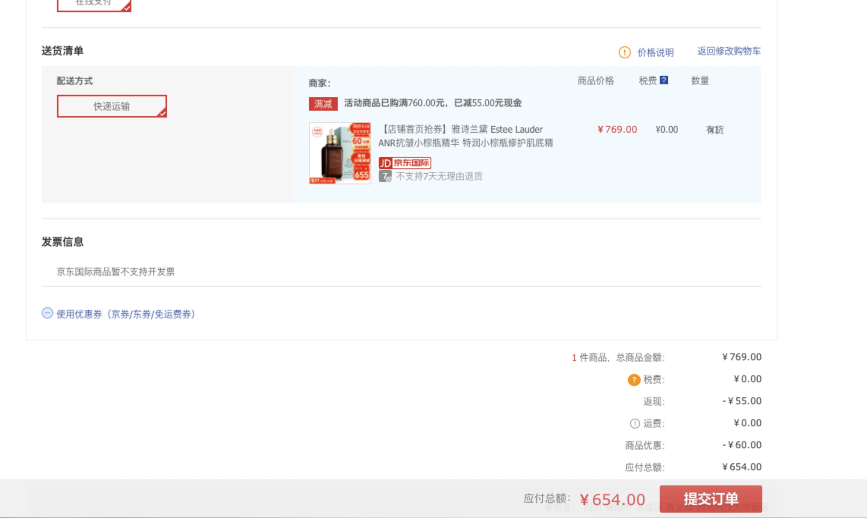The width and height of the screenshot is (867, 518).
Task: Select 快递运输 delivery option
Action: (112, 106)
